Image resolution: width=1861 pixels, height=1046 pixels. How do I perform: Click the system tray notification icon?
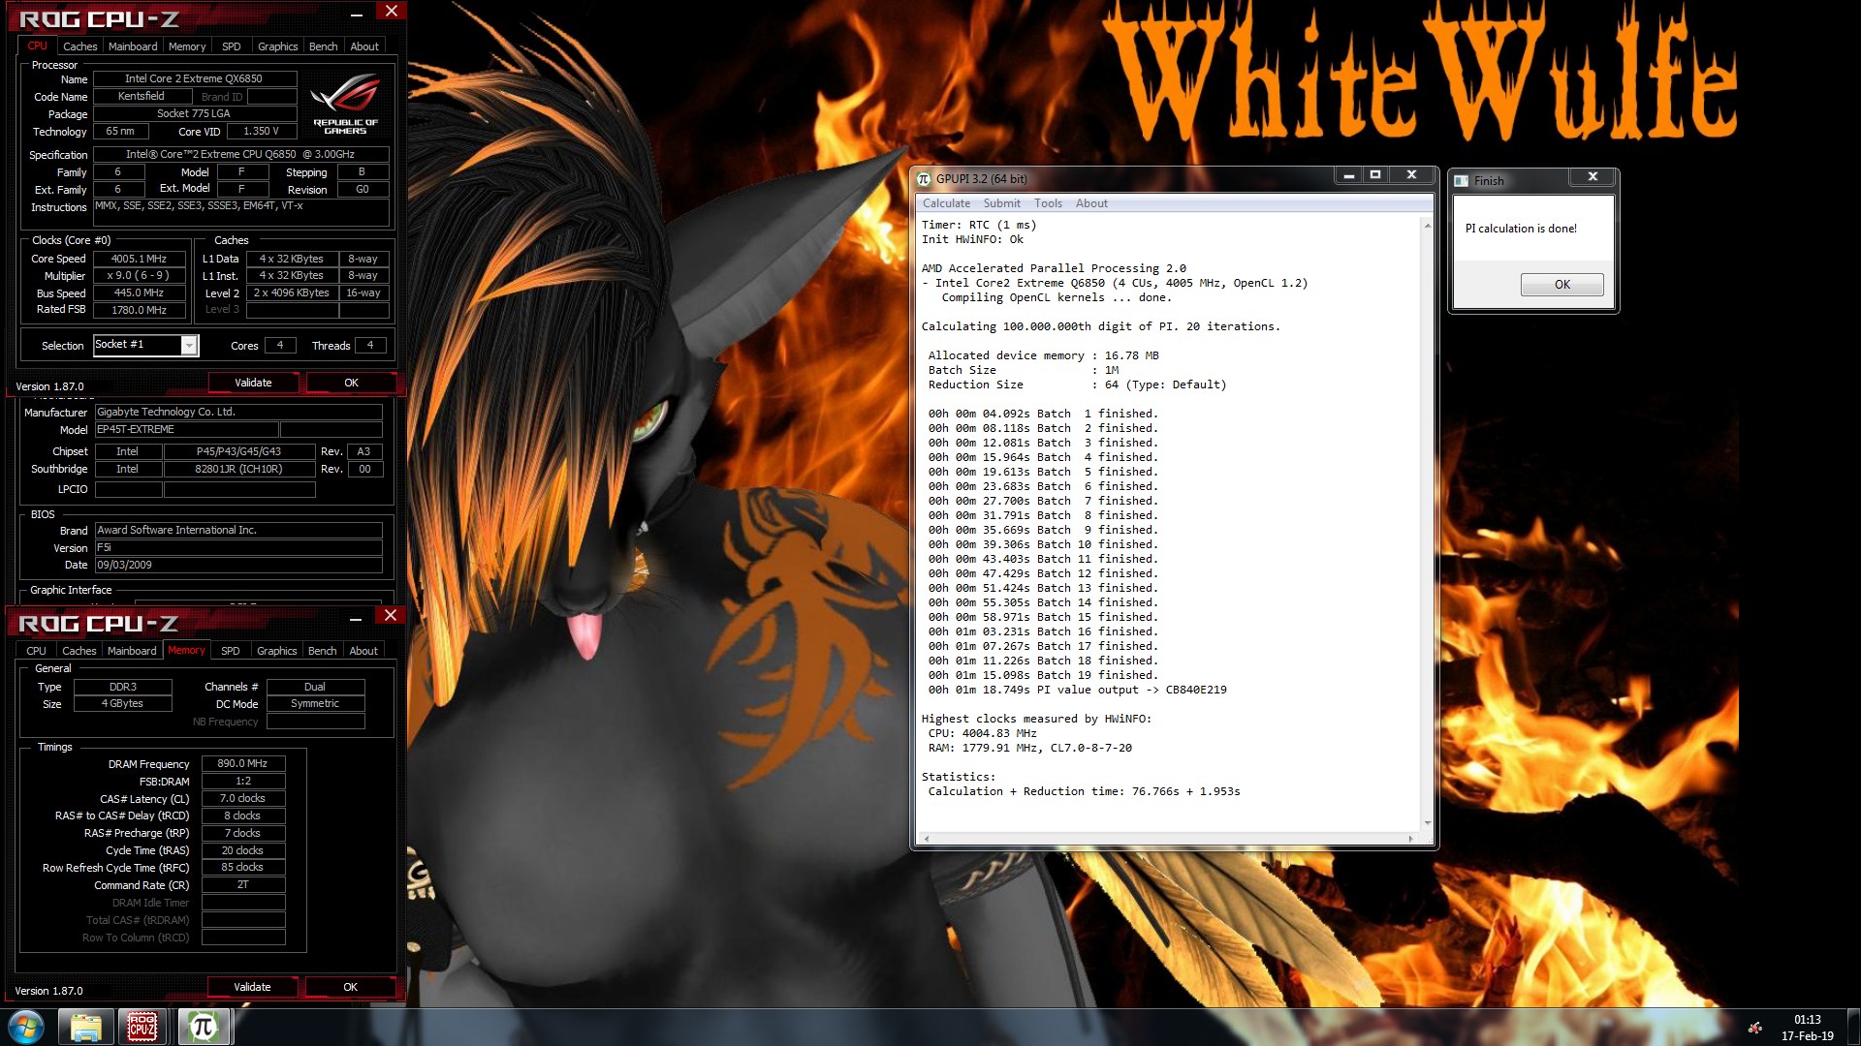pyautogui.click(x=1755, y=1028)
